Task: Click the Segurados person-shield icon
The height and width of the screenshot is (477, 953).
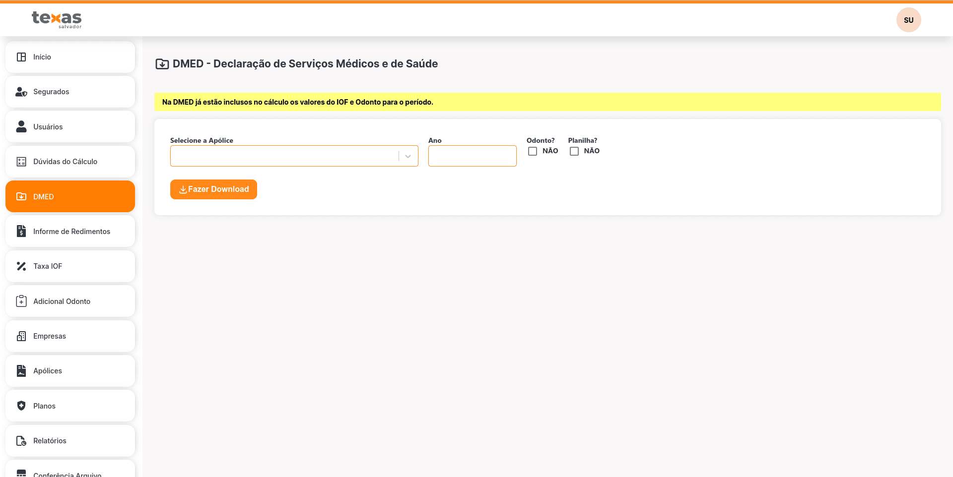Action: tap(21, 92)
